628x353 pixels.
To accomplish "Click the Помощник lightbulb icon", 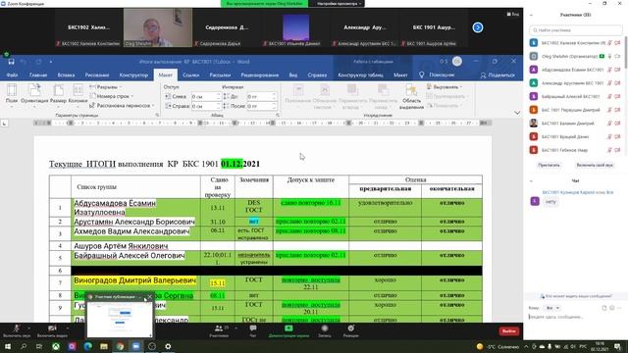I will pos(421,75).
